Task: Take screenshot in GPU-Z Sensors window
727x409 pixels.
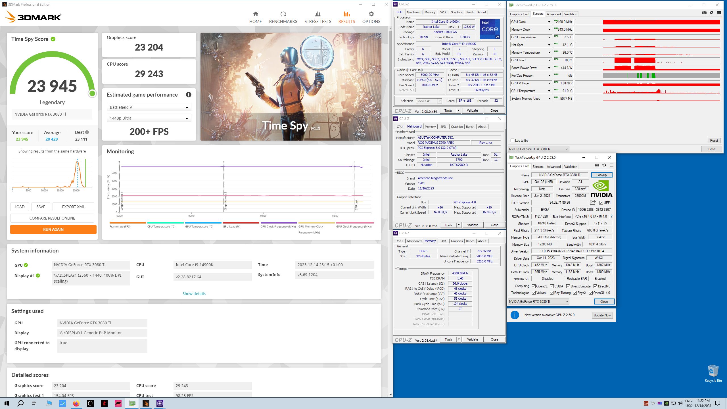Action: [704, 12]
